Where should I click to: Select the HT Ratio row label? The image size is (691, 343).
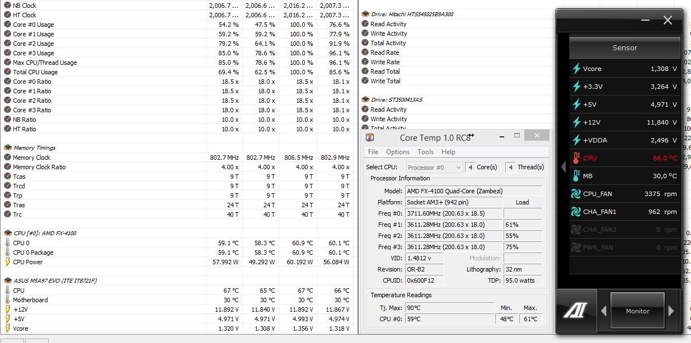pyautogui.click(x=25, y=129)
